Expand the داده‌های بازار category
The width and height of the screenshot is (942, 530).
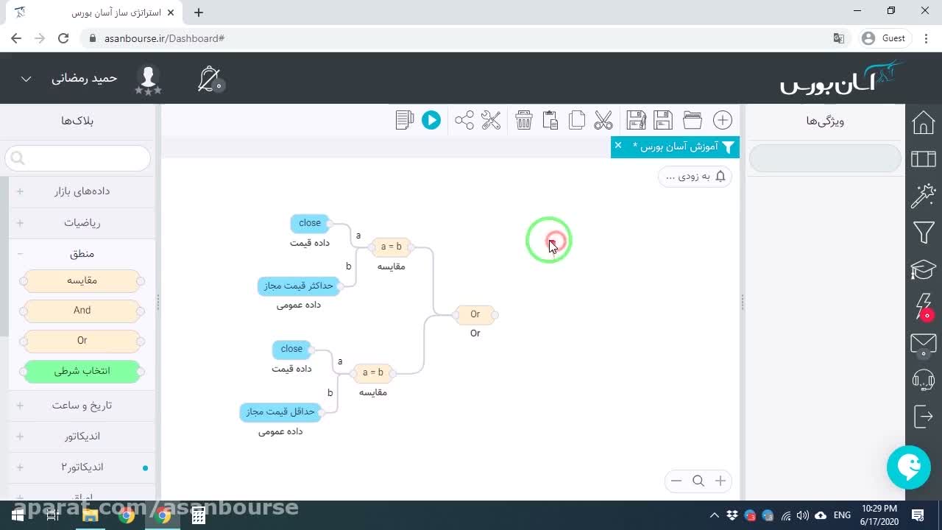point(82,191)
